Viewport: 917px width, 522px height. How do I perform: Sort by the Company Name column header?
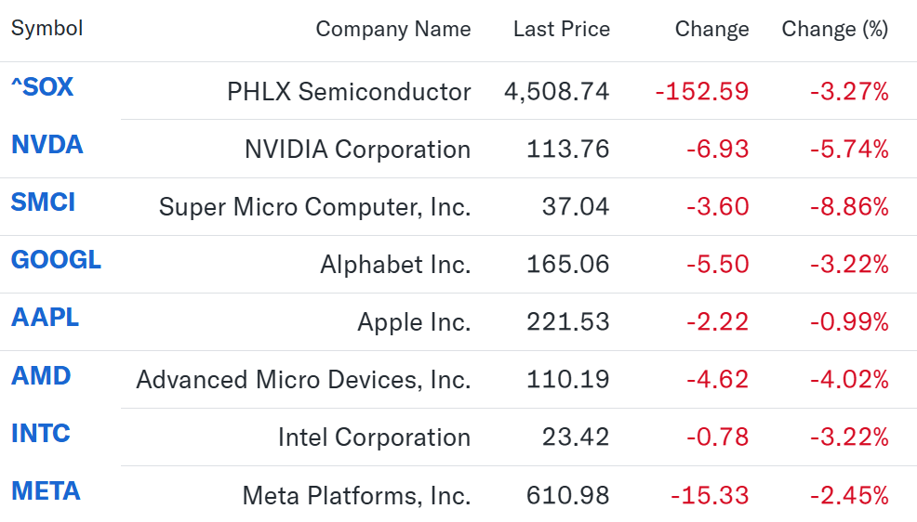point(393,29)
